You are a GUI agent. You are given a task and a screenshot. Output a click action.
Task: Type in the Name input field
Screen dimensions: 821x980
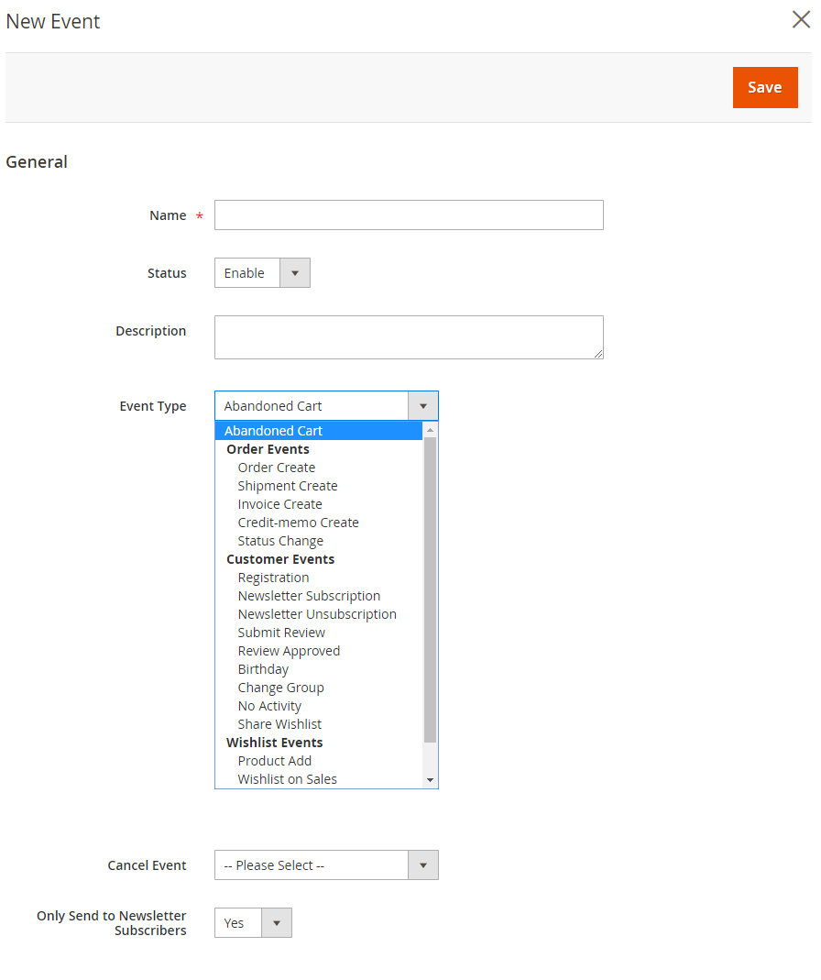409,215
